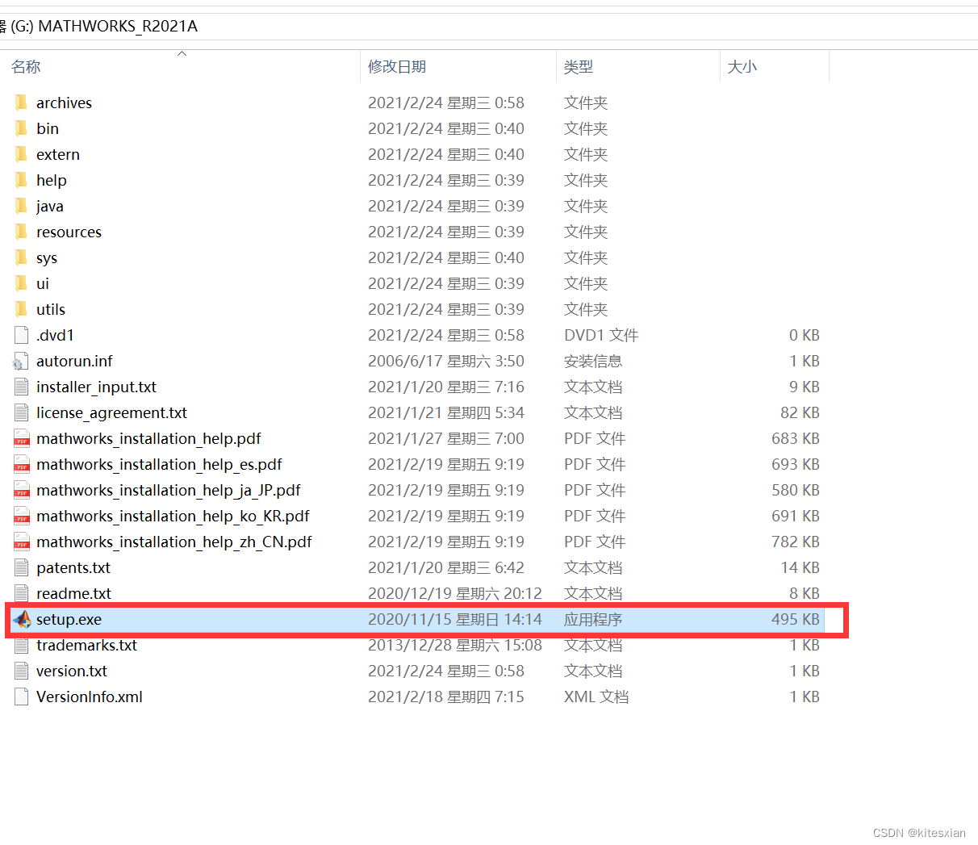
Task: Click the 应用程序 type of setup.exe
Action: (x=593, y=619)
